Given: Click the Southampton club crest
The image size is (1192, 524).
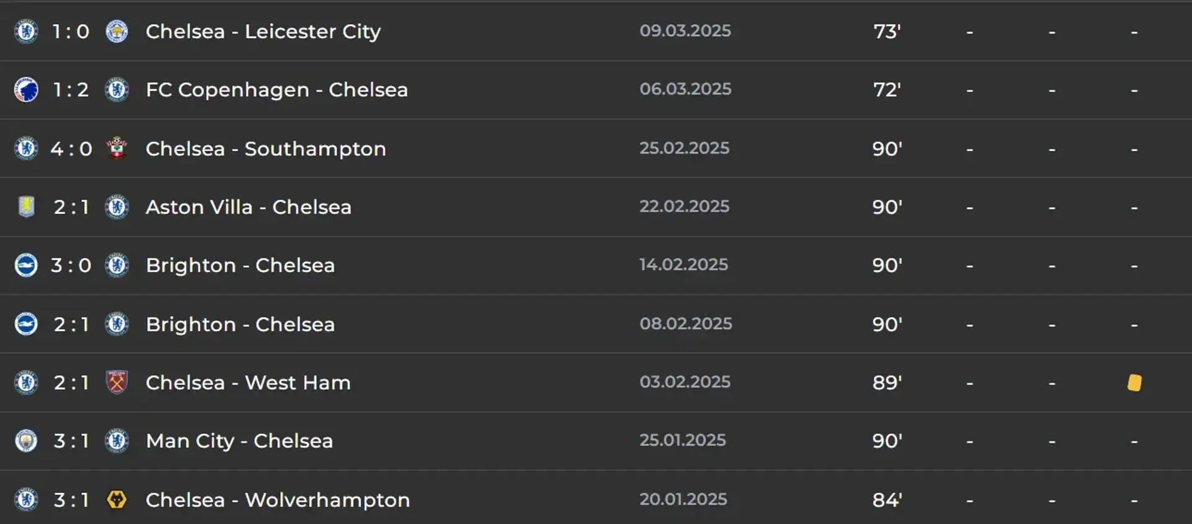Looking at the screenshot, I should click(117, 148).
